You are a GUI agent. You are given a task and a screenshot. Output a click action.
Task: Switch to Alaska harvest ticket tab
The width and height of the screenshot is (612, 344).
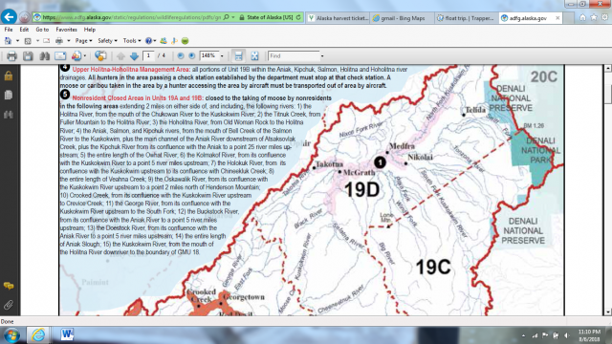point(338,18)
